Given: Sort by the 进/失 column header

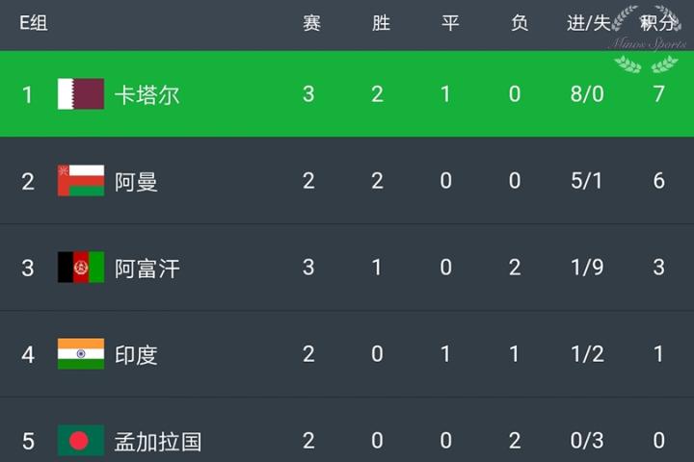Looking at the screenshot, I should (588, 23).
